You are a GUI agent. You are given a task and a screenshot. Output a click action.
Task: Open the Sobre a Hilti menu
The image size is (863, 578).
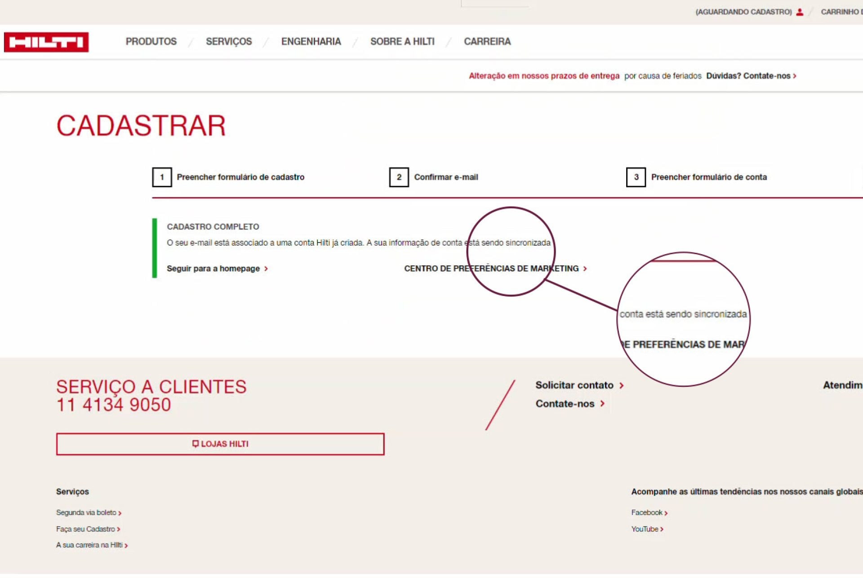click(402, 41)
